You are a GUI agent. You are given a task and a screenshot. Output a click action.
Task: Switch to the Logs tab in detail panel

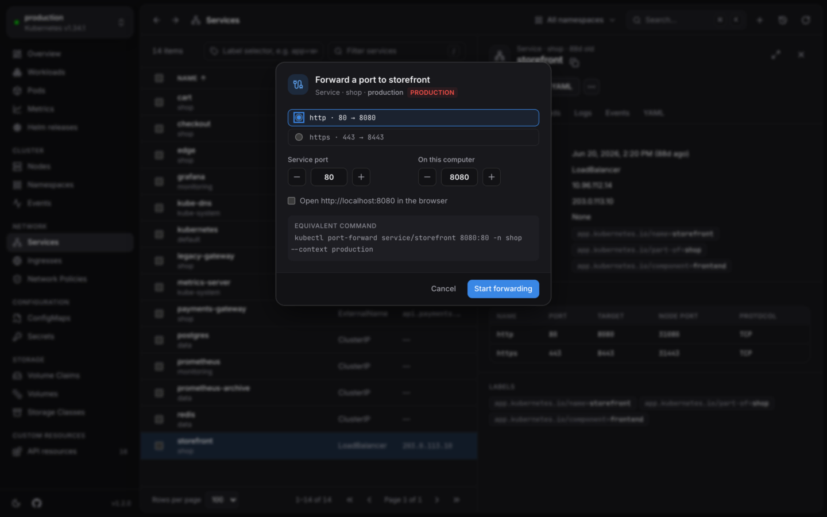(582, 113)
